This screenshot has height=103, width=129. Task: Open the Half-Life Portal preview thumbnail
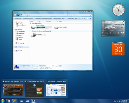tap(13, 90)
